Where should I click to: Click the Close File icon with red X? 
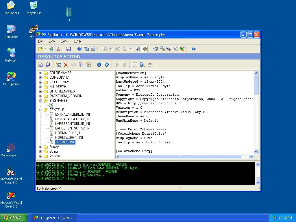click(x=58, y=49)
